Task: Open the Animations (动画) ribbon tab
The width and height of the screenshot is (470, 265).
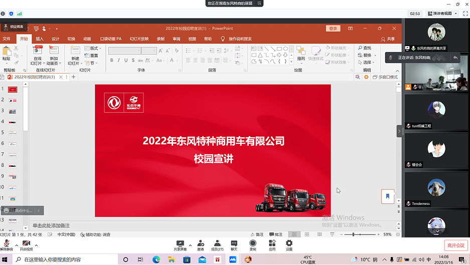Action: click(x=87, y=39)
